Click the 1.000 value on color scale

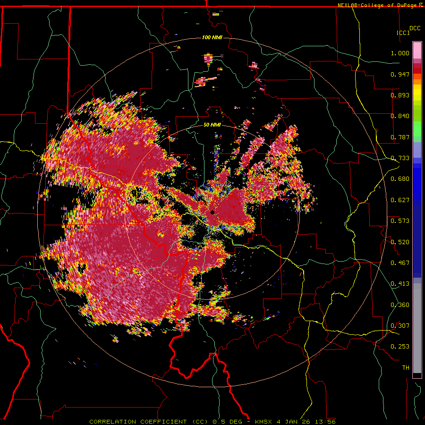(400, 53)
